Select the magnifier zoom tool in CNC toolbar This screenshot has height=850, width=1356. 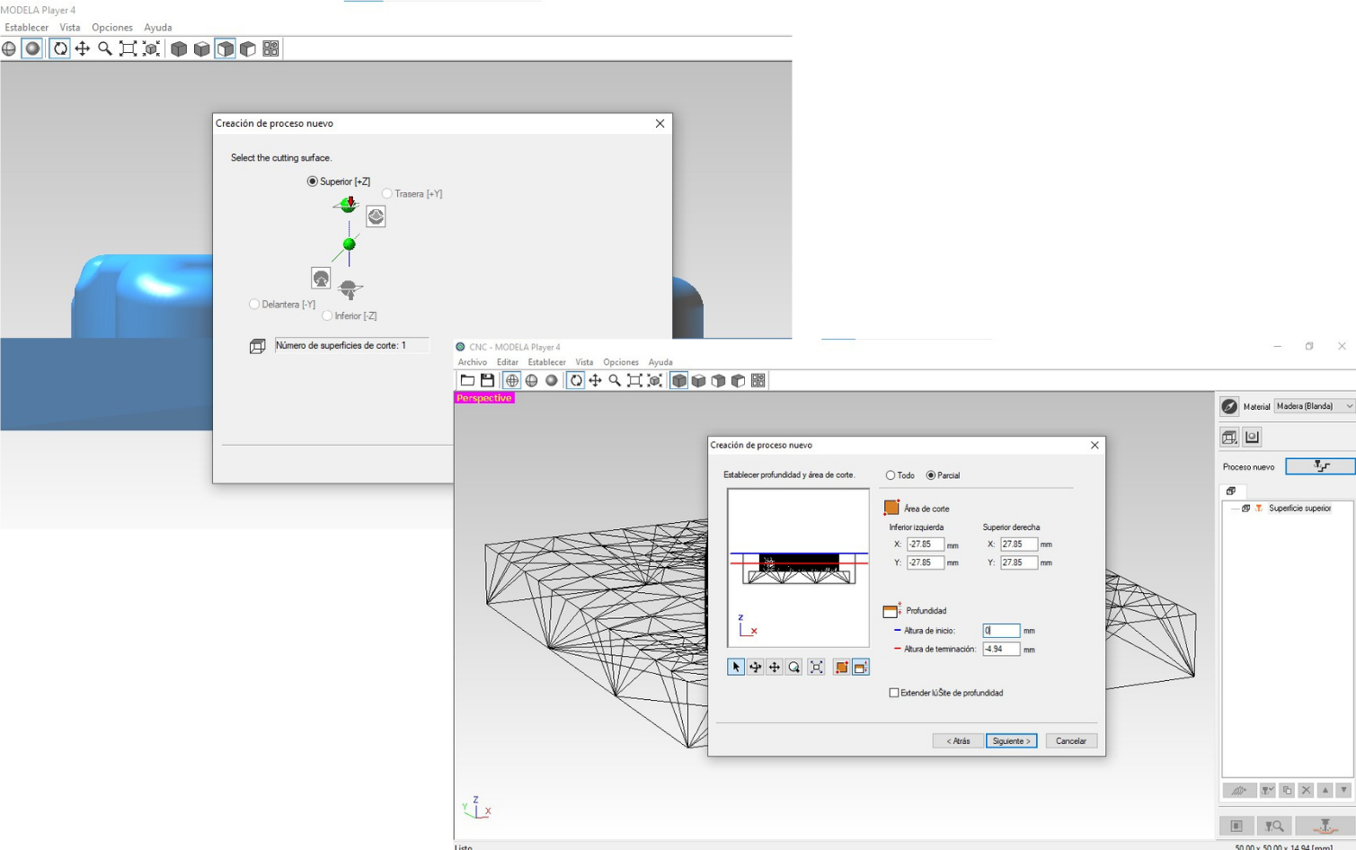[x=615, y=381]
